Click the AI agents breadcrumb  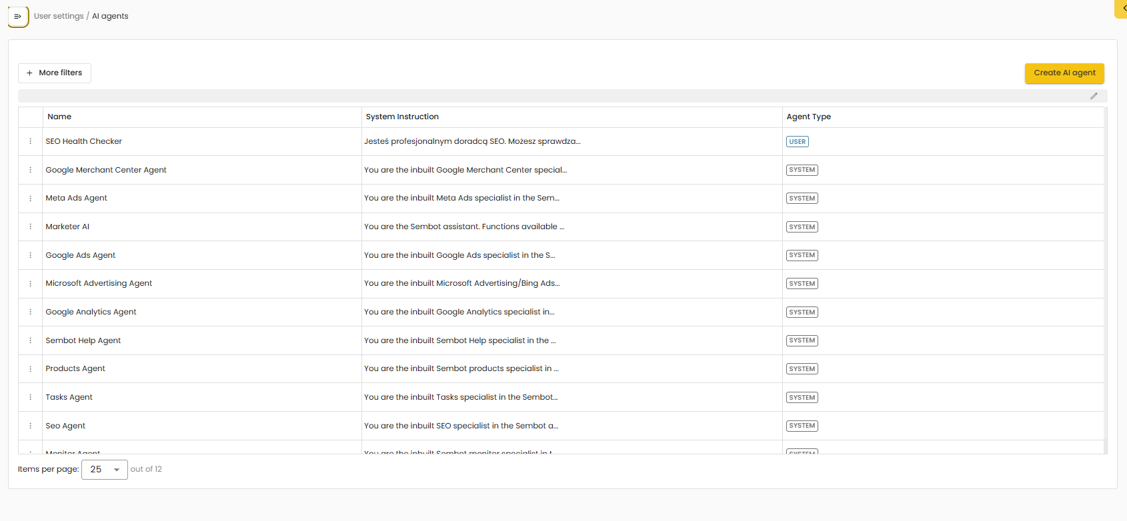[110, 16]
